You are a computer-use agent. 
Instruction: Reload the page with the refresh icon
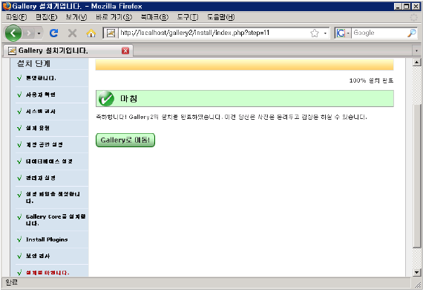(54, 33)
